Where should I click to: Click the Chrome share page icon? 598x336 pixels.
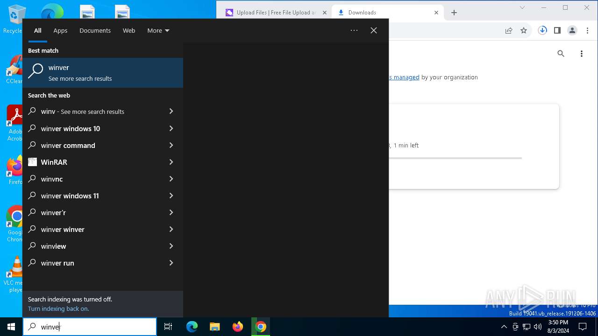click(508, 30)
